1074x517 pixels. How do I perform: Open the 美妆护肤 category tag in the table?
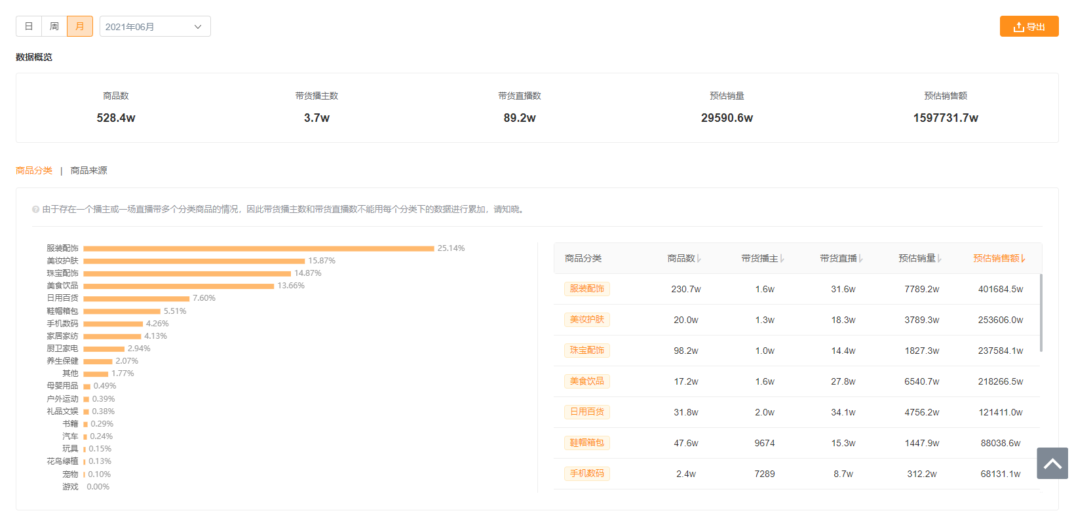587,320
